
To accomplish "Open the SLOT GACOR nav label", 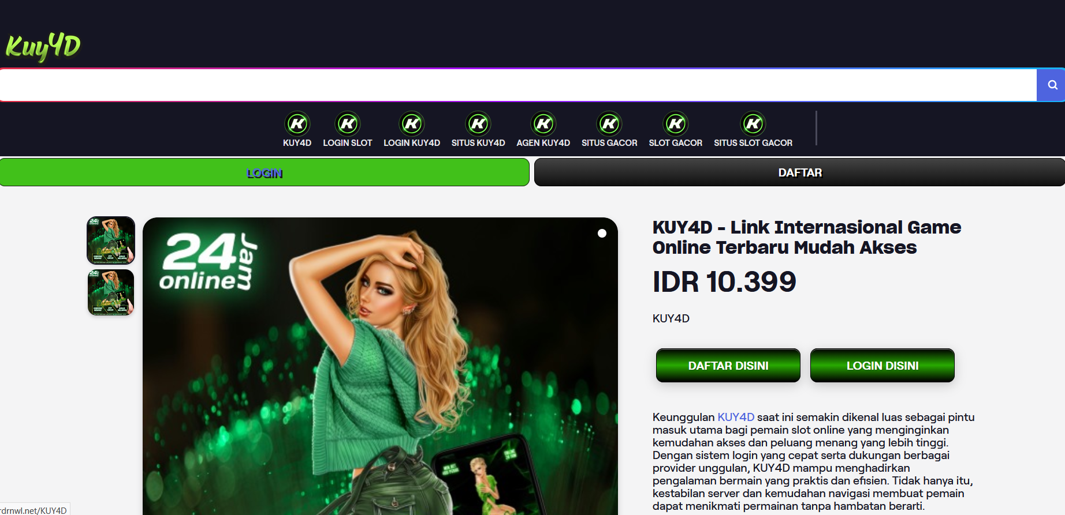I will pos(676,143).
